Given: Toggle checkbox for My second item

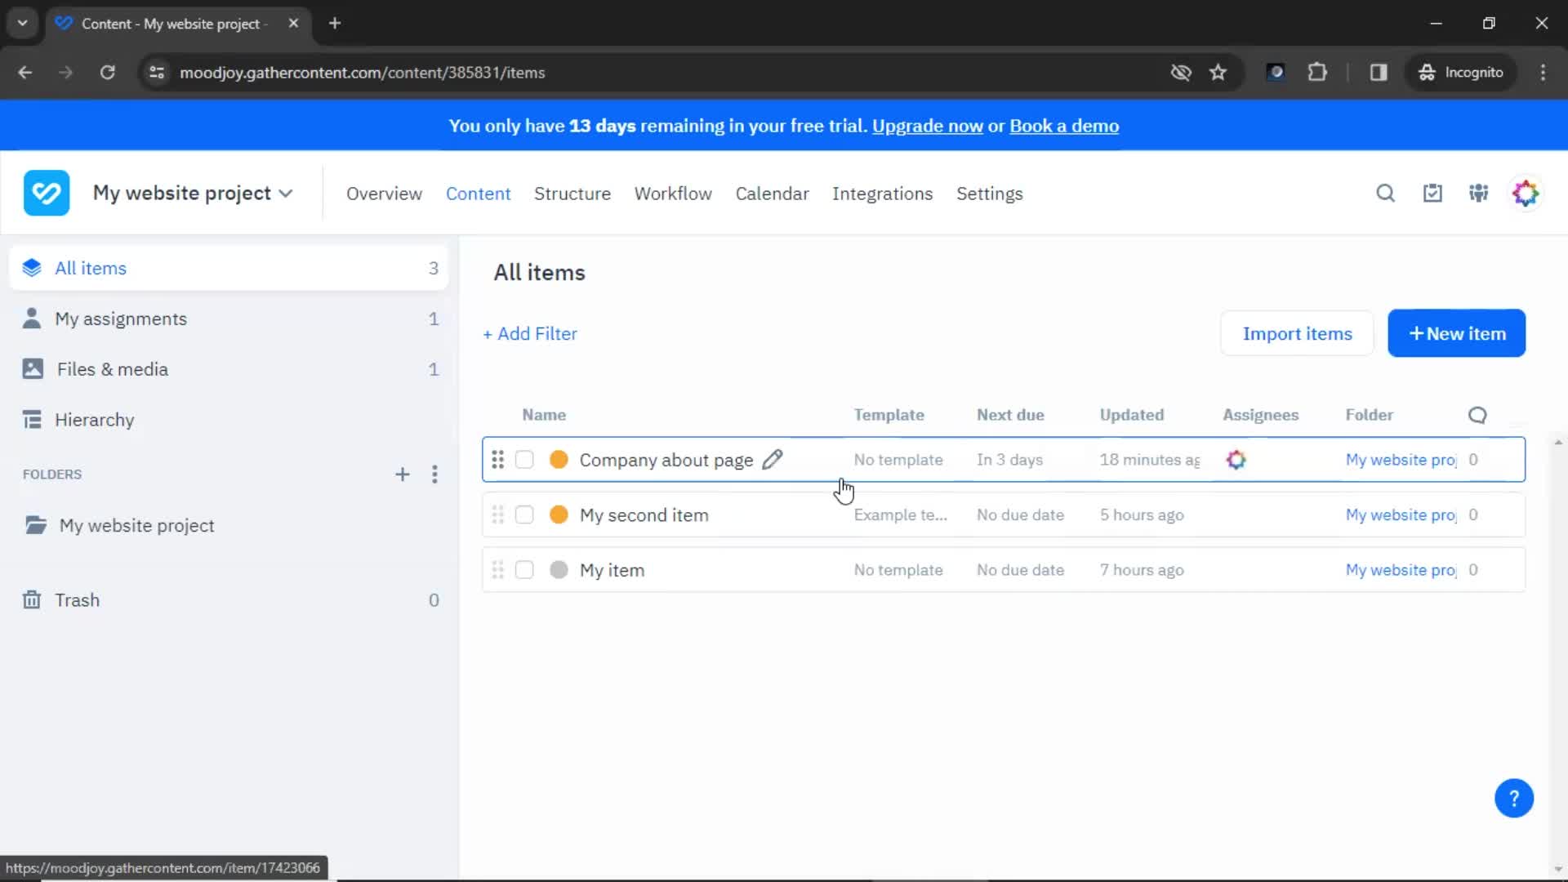Looking at the screenshot, I should (523, 514).
